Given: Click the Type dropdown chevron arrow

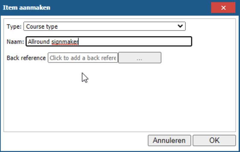Looking at the screenshot, I should coord(180,26).
